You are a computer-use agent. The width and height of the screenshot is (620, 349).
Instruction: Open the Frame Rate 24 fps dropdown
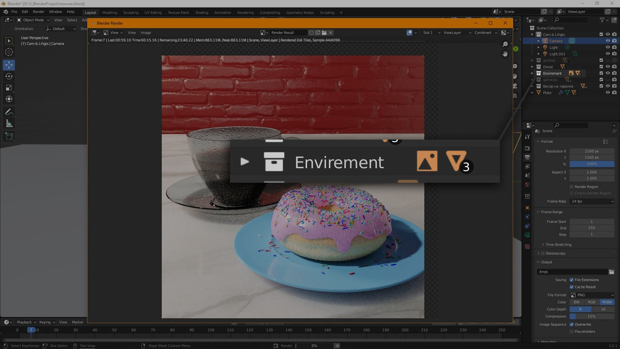click(592, 201)
